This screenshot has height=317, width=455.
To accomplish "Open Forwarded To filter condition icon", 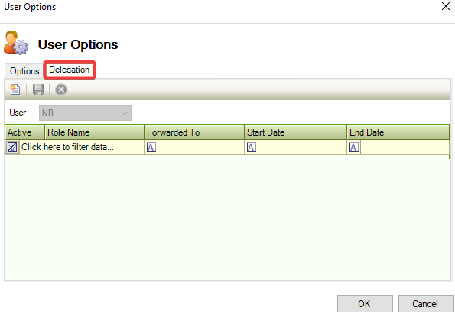I will pos(151,147).
